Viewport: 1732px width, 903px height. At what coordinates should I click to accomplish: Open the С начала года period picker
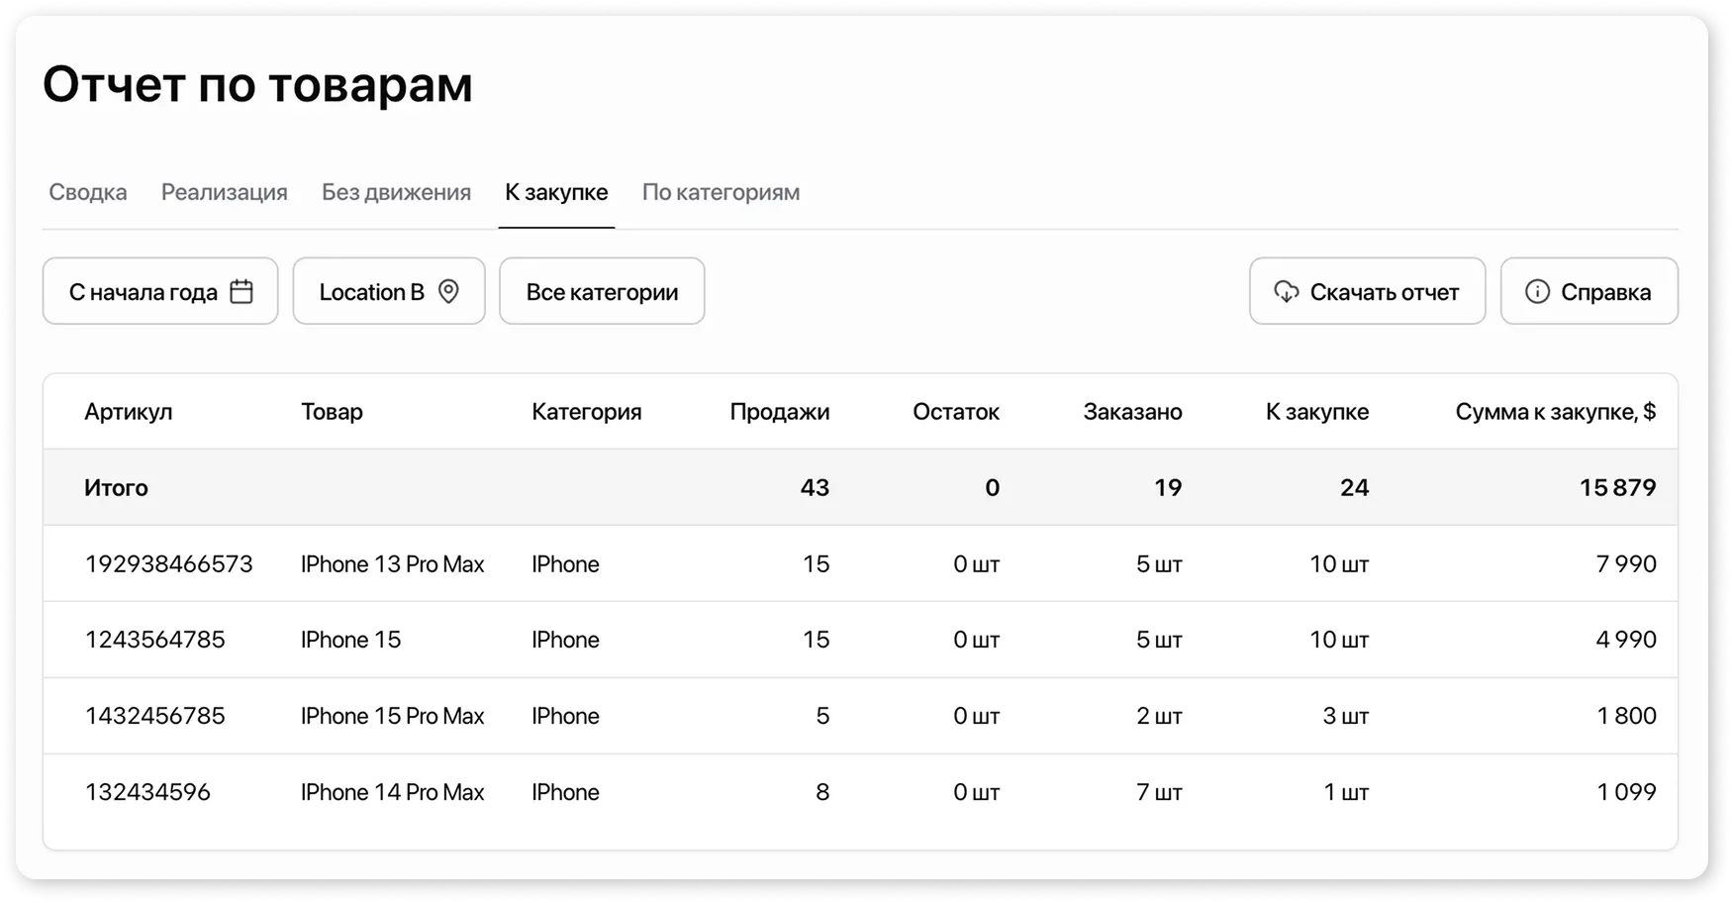pos(159,291)
